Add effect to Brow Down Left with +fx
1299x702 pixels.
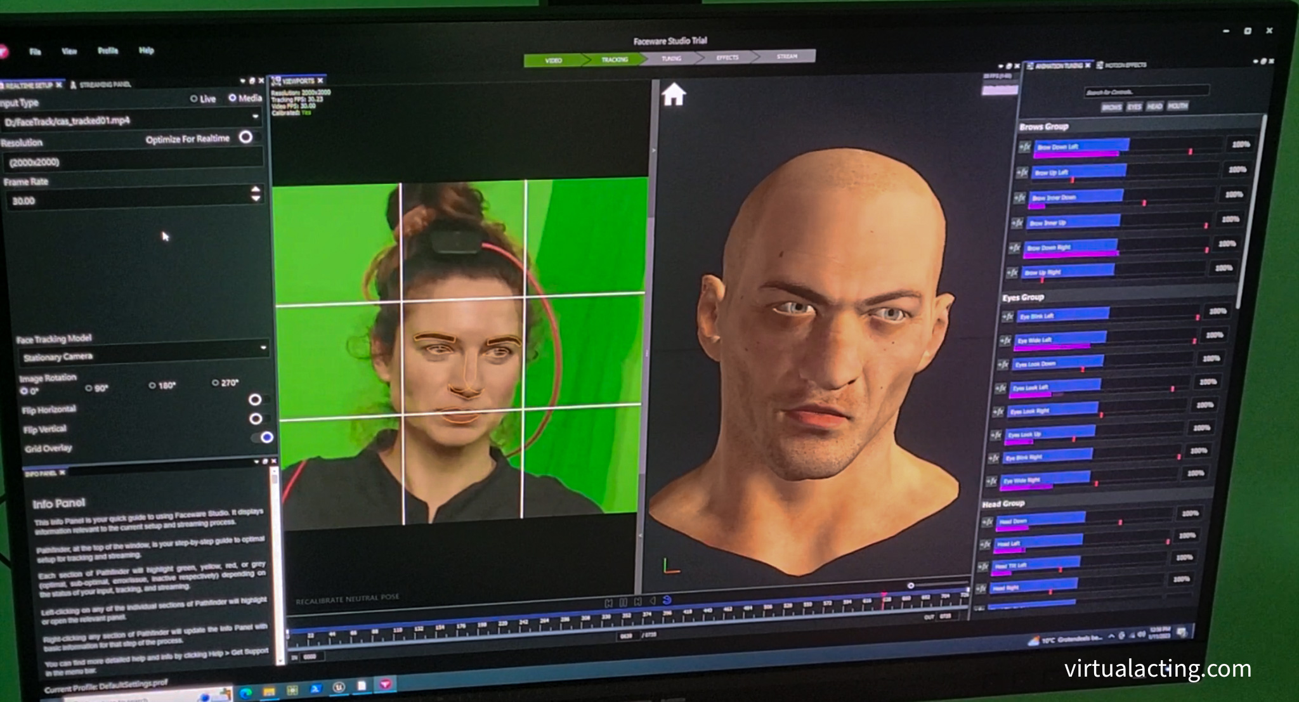[1024, 147]
